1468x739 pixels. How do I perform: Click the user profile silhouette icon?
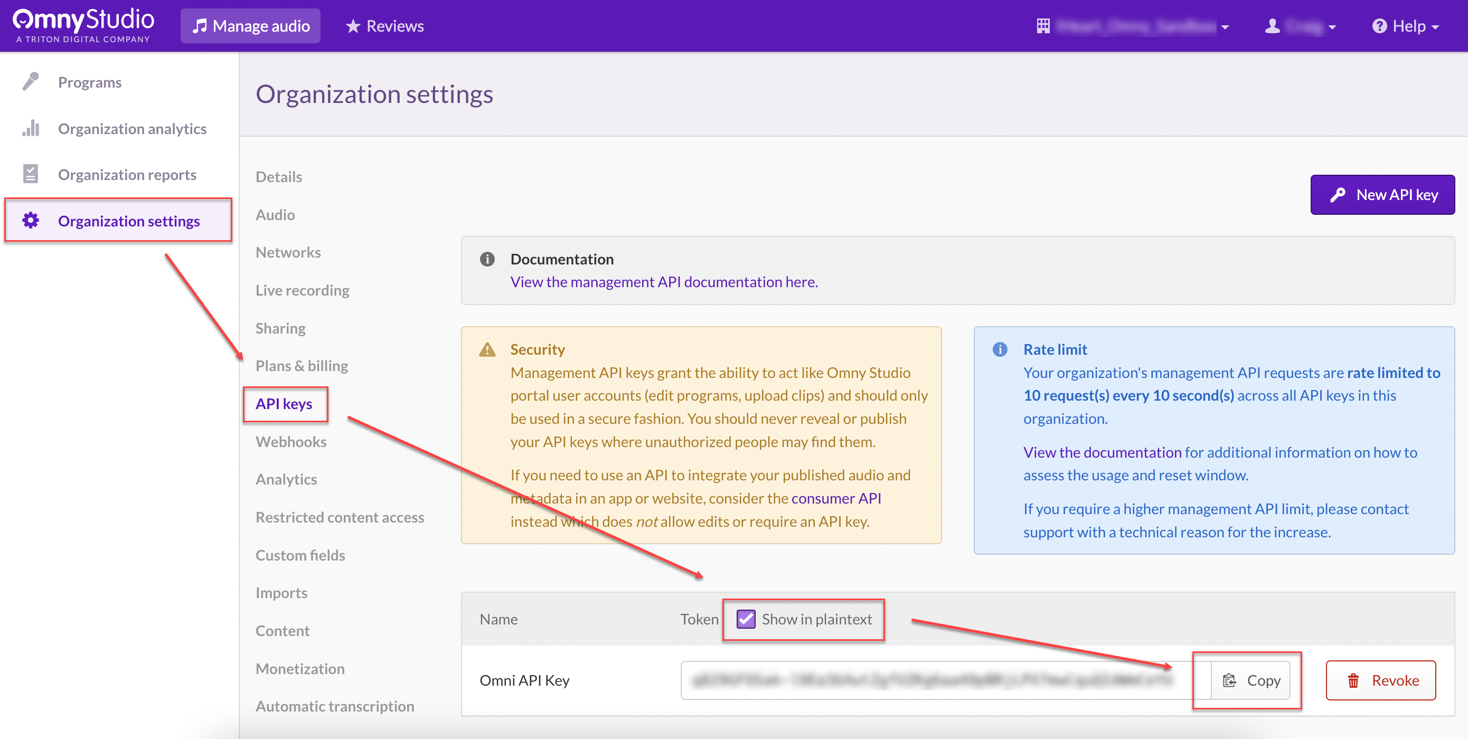click(x=1272, y=26)
